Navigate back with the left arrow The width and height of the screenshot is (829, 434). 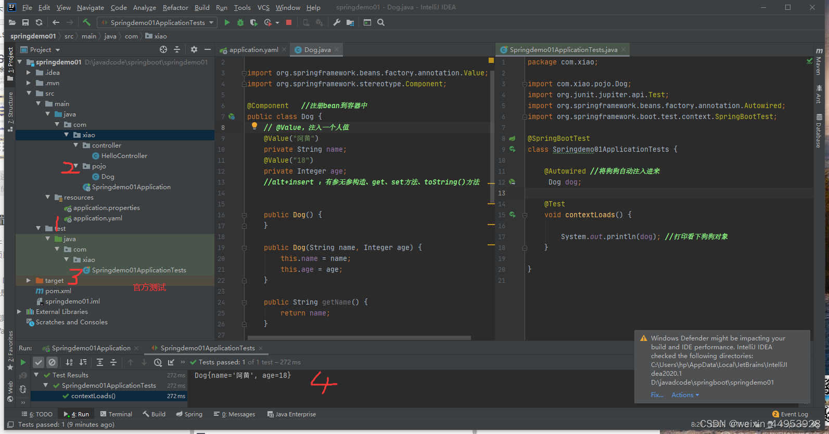coord(56,23)
